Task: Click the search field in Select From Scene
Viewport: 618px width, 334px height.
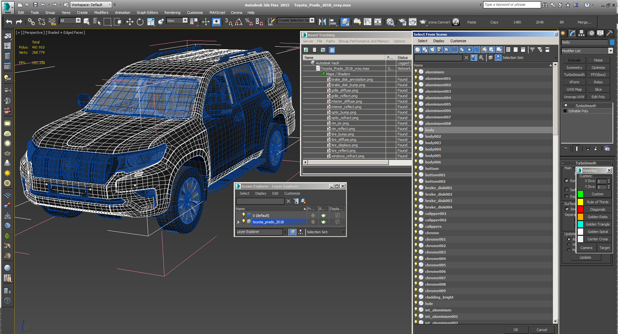Action: point(438,58)
